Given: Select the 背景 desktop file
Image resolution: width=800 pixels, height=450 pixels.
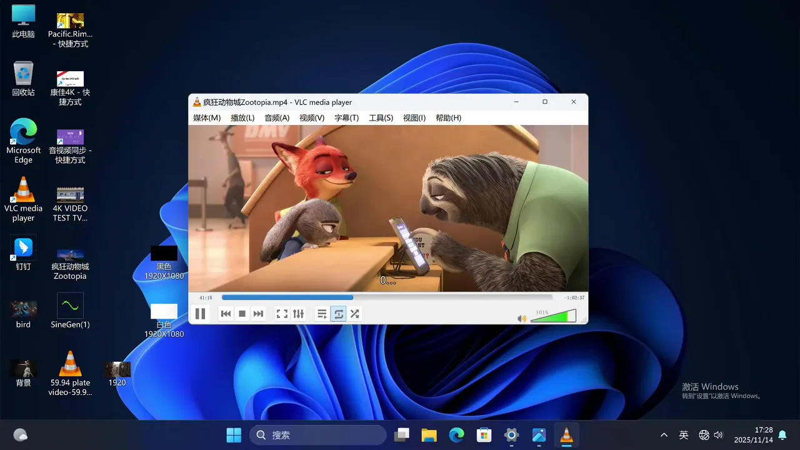Looking at the screenshot, I should pos(23,372).
